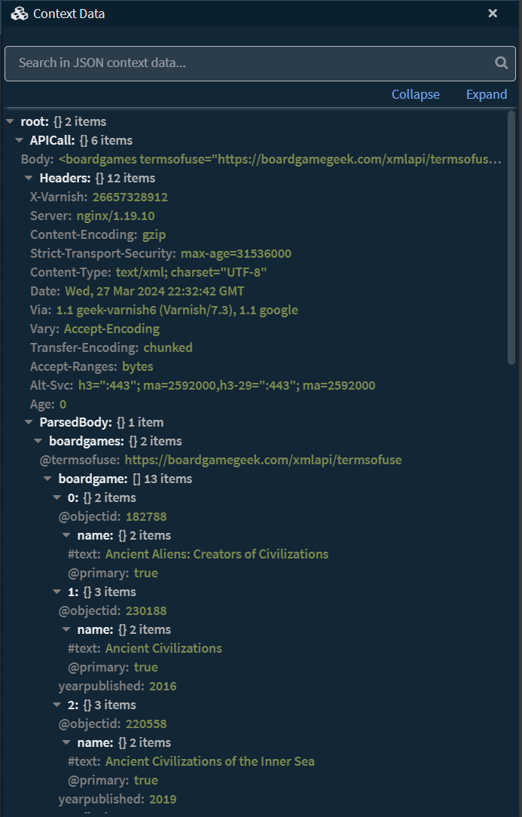Click the search magnifier icon
Image resolution: width=522 pixels, height=817 pixels.
tap(501, 63)
